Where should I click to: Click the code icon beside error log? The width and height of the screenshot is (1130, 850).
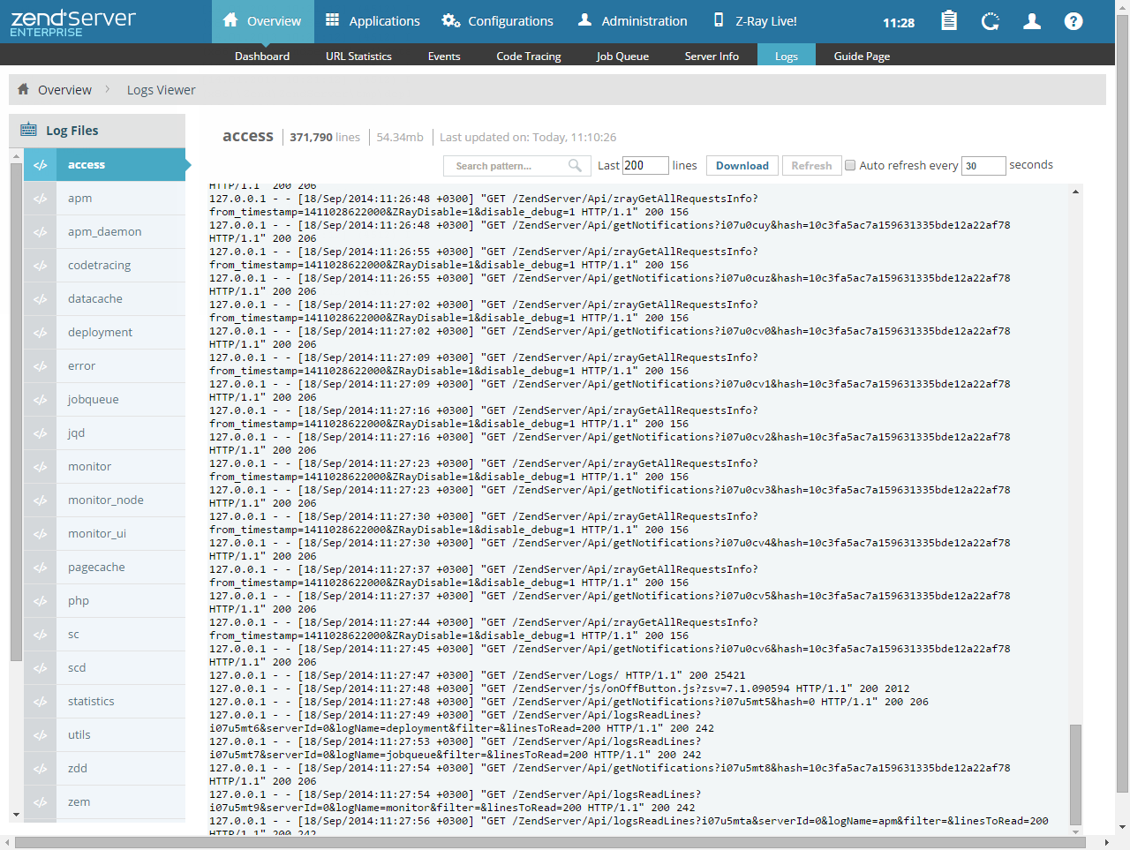[x=41, y=366]
